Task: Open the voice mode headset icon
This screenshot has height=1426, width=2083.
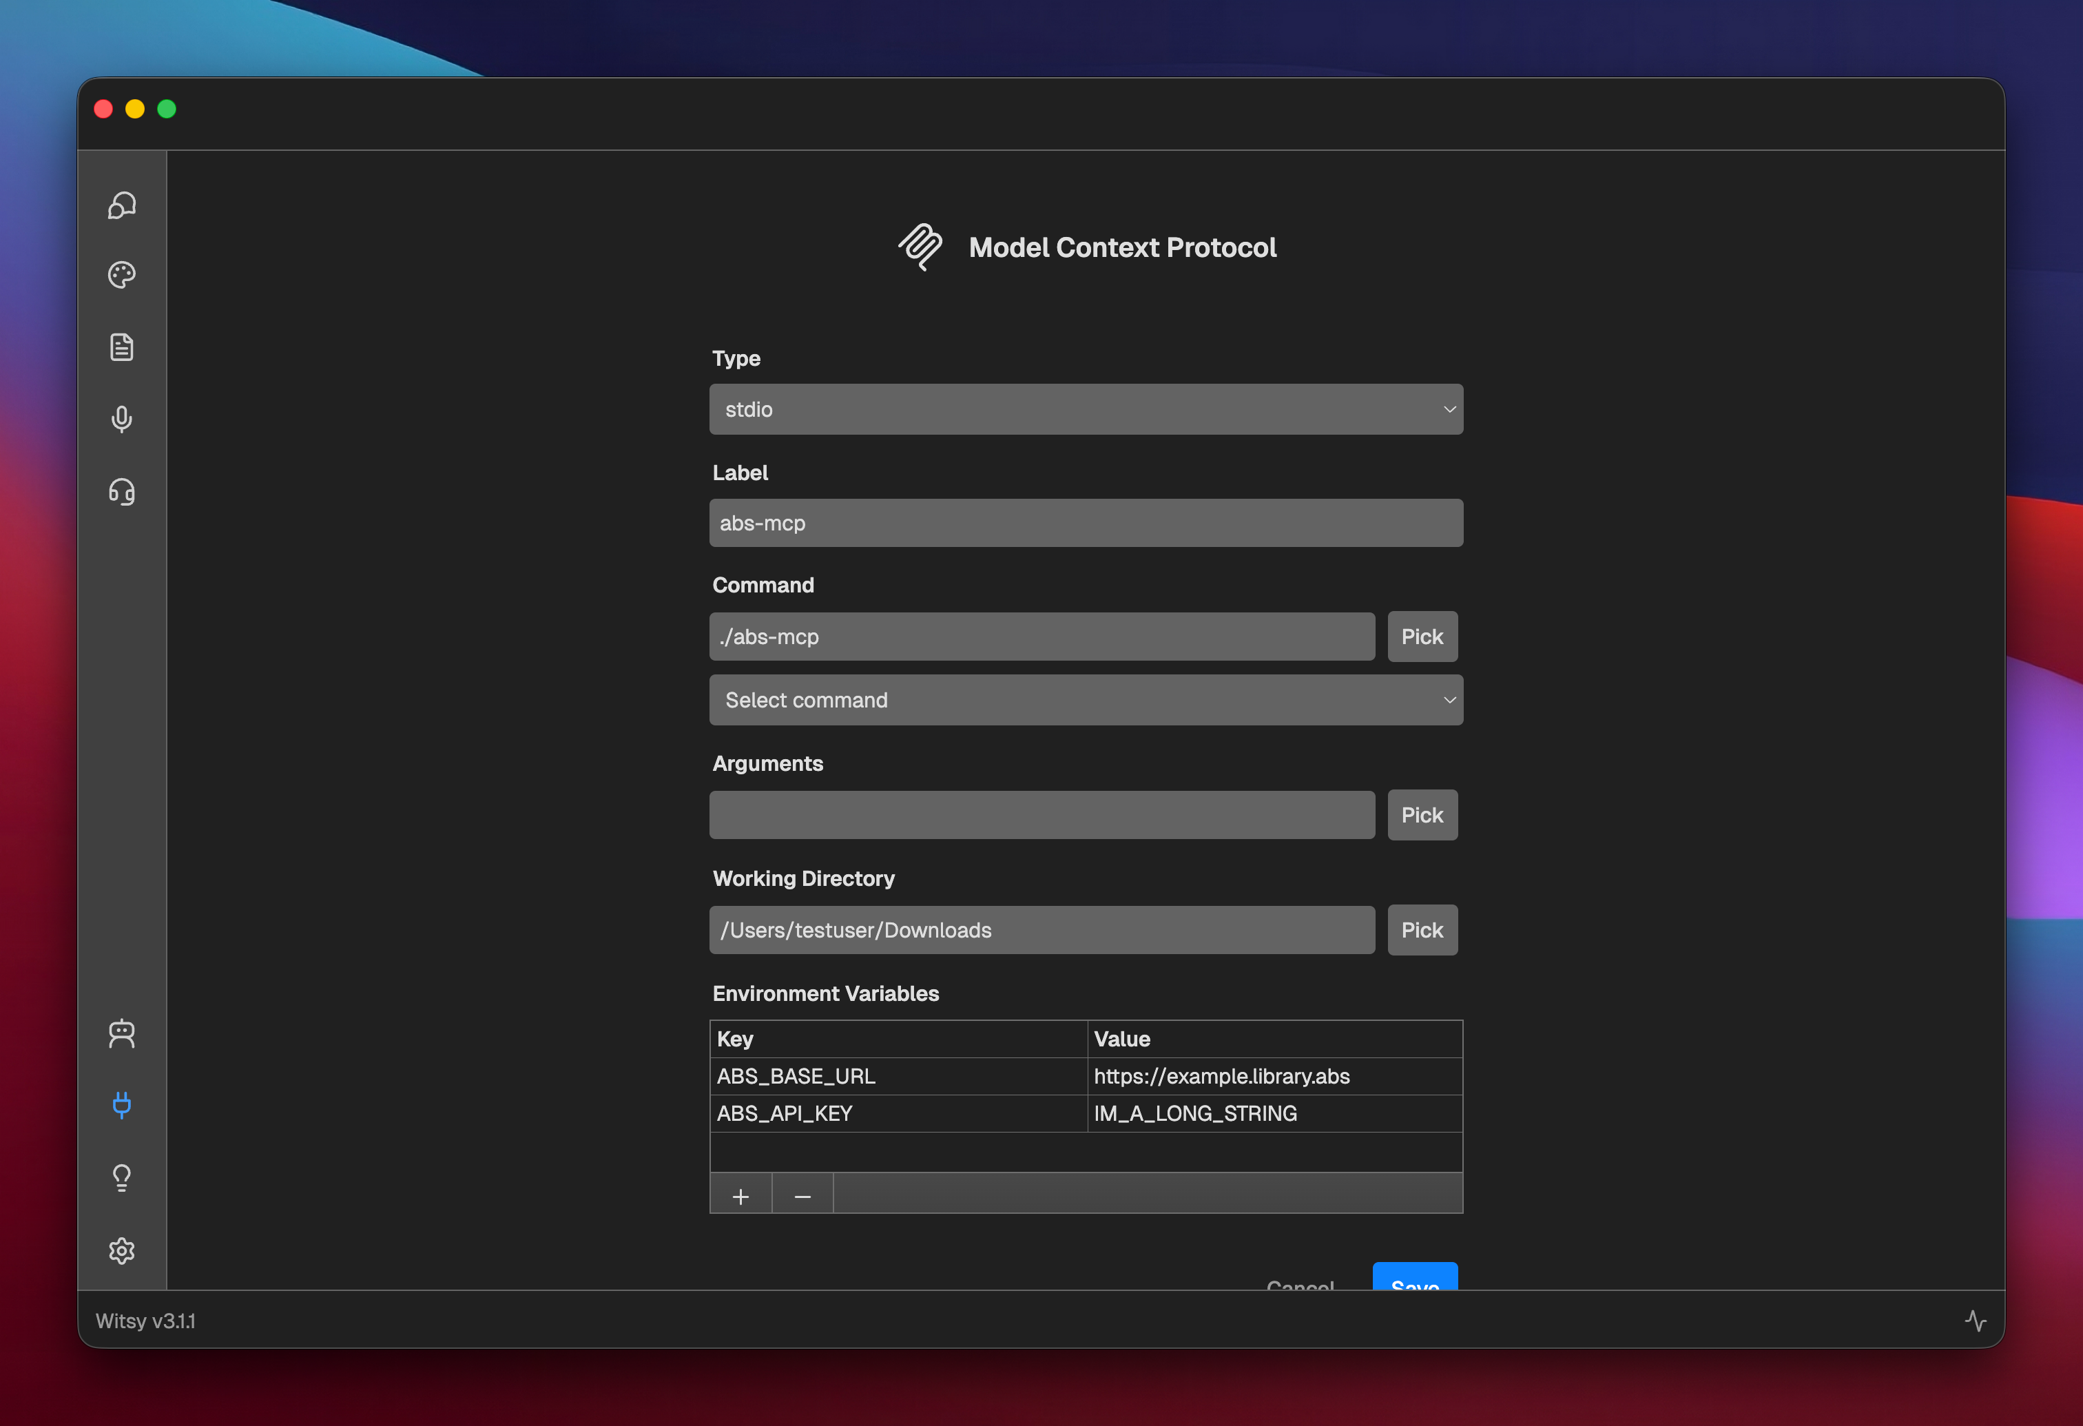Action: [122, 491]
